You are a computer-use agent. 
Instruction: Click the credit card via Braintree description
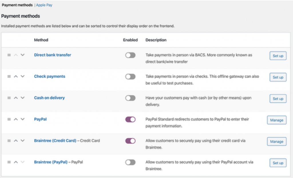(x=195, y=144)
